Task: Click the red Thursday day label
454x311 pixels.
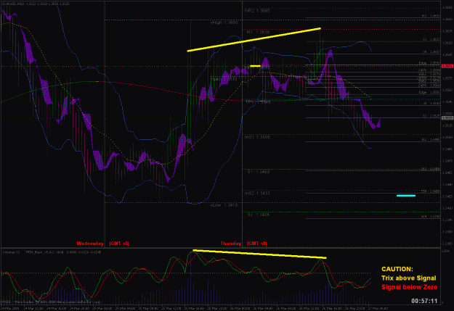Action: click(231, 244)
